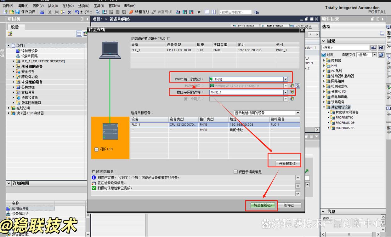
Task: Click the accessible devices toolbar icon
Action: point(178,12)
